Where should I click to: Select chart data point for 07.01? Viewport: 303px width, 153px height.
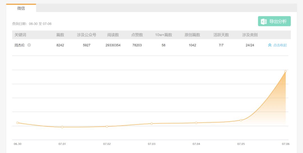coord(62,127)
